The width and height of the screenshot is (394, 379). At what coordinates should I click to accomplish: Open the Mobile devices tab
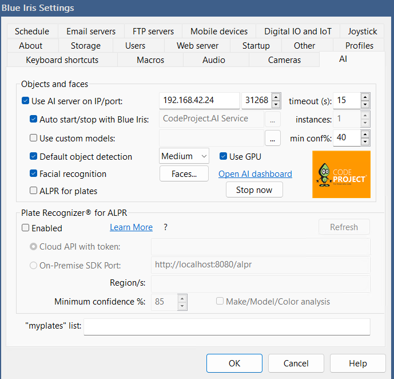point(219,31)
